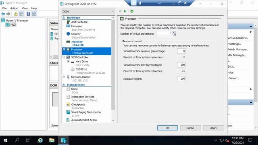Click the taskbar Search icon
The image size is (258, 145).
[x=17, y=140]
